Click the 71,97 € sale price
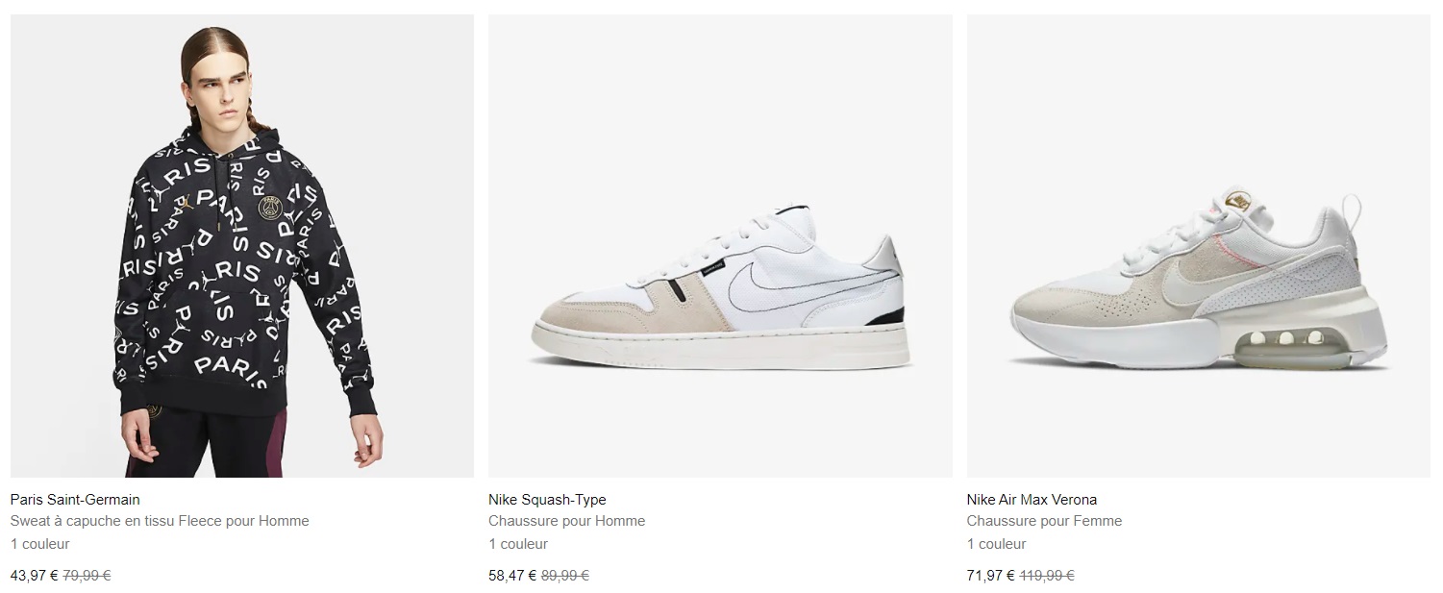The image size is (1443, 593). point(991,576)
